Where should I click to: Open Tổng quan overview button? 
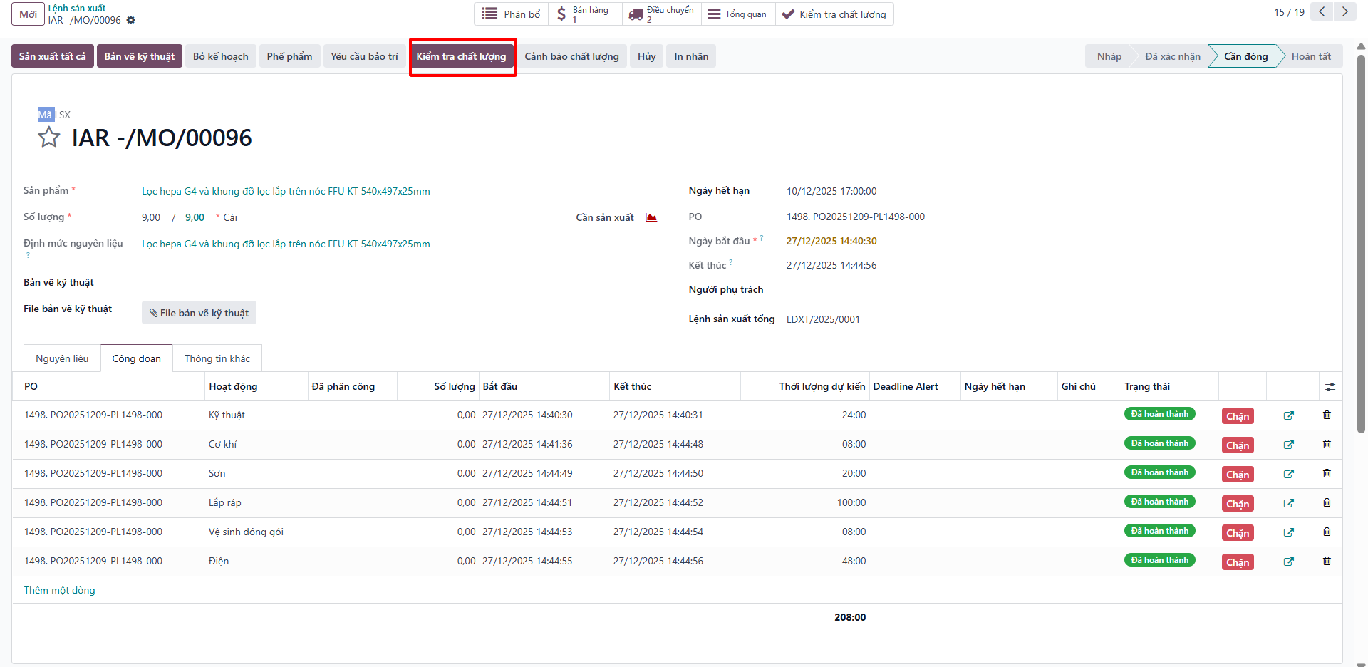(x=737, y=14)
